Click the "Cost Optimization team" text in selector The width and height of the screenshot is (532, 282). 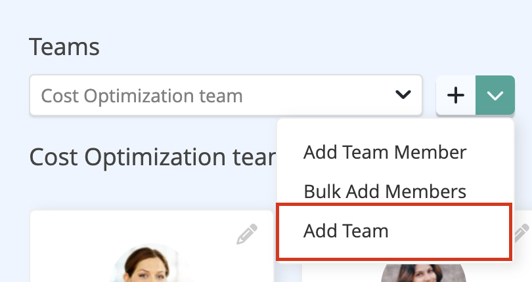(142, 96)
